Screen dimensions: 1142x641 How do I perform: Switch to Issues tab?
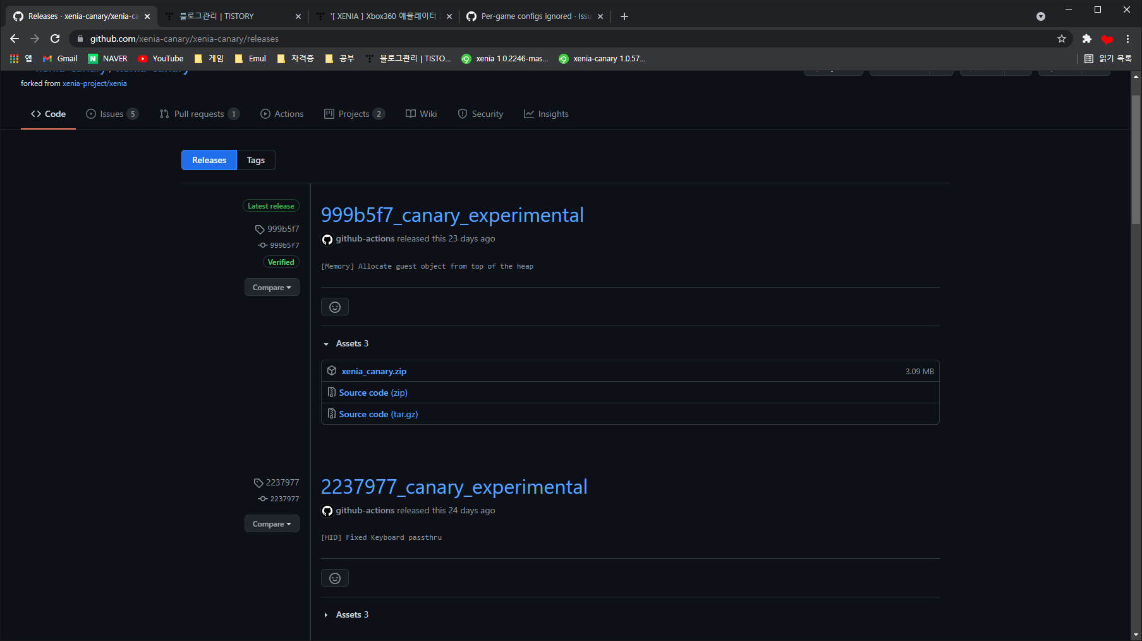click(x=112, y=114)
